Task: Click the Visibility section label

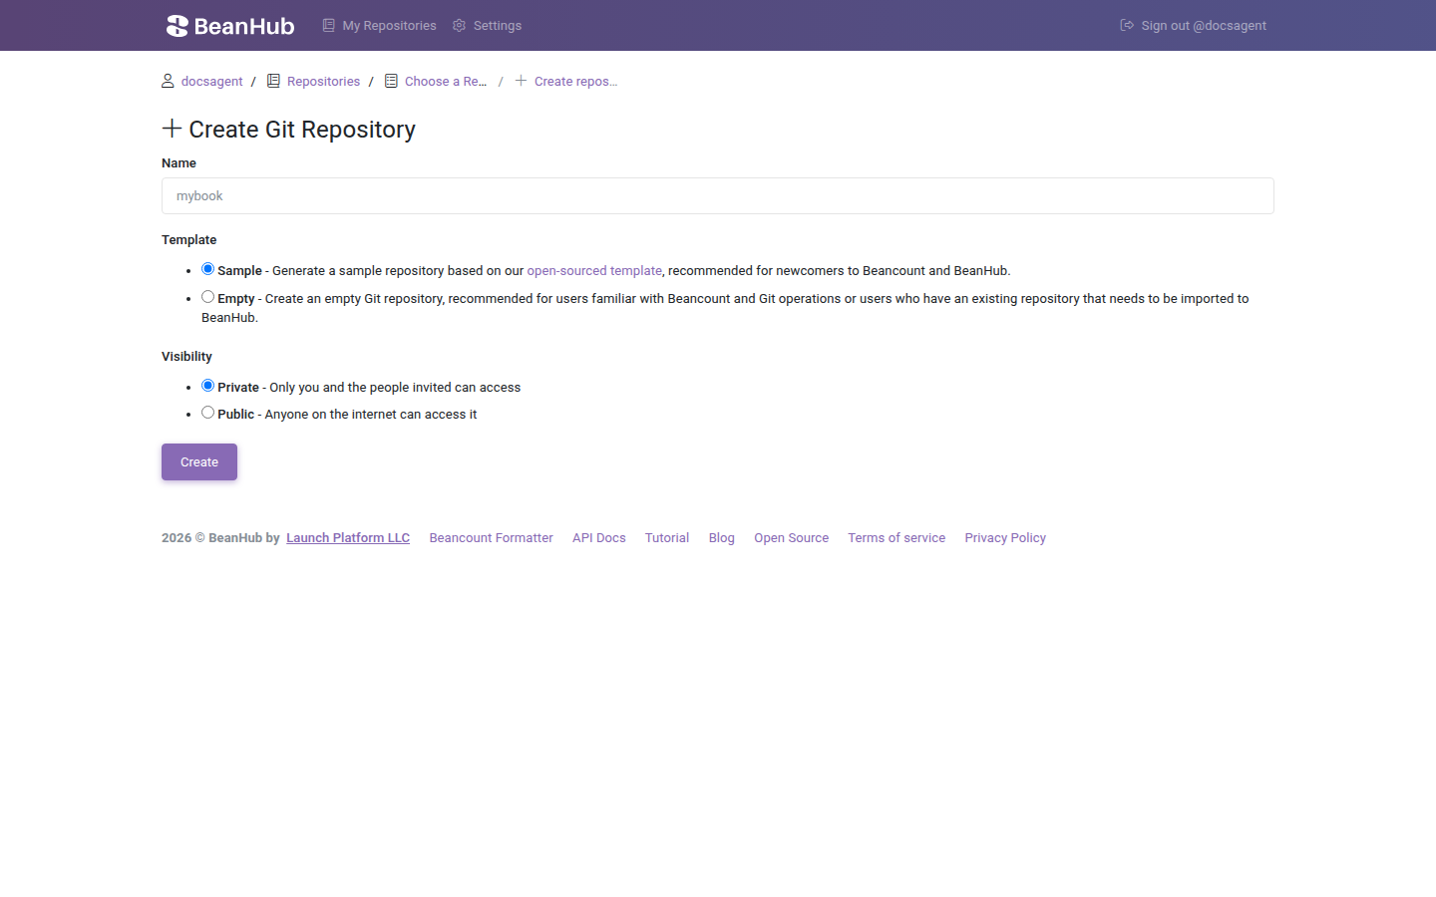Action: [x=186, y=357]
